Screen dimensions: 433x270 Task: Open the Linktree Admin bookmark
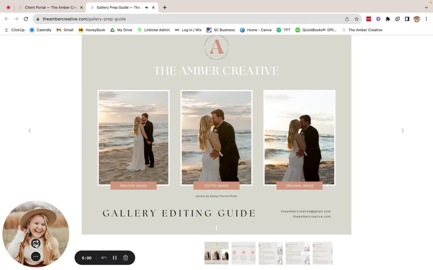tap(154, 30)
